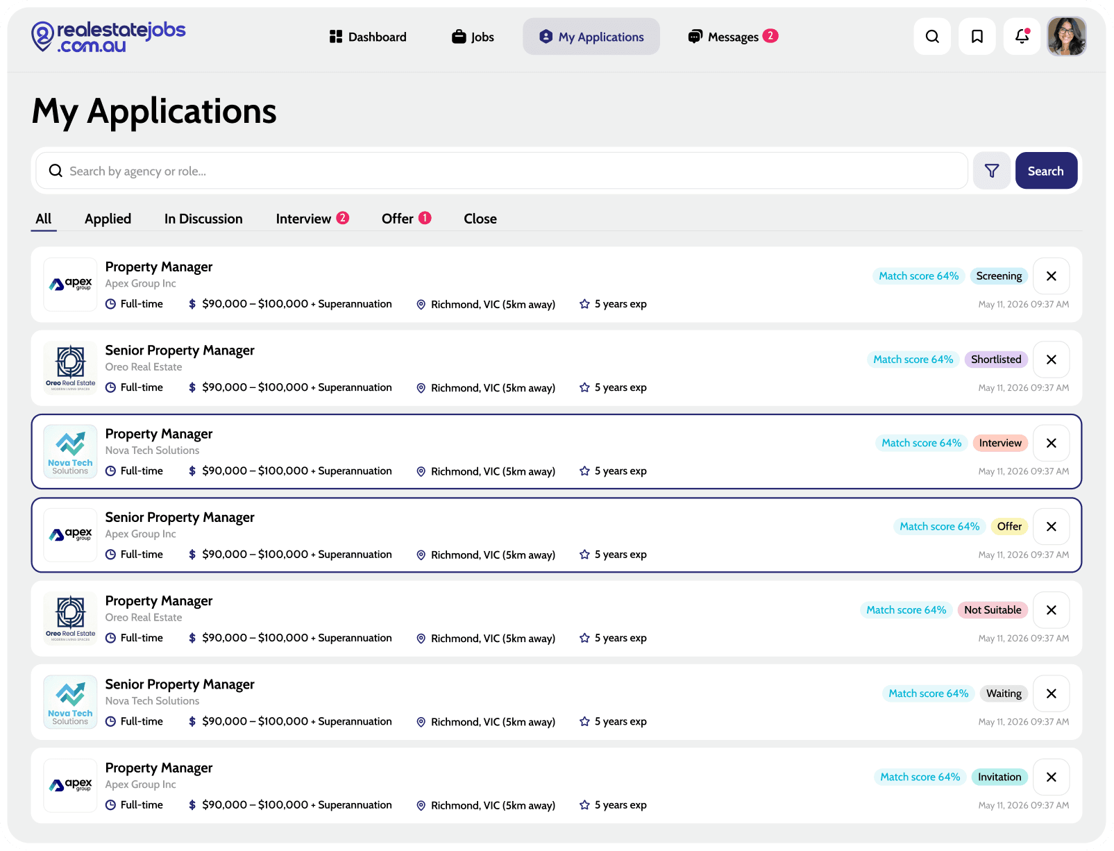This screenshot has height=851, width=1114.
Task: Remove Apex Property Manager Screening application
Action: pyautogui.click(x=1051, y=276)
